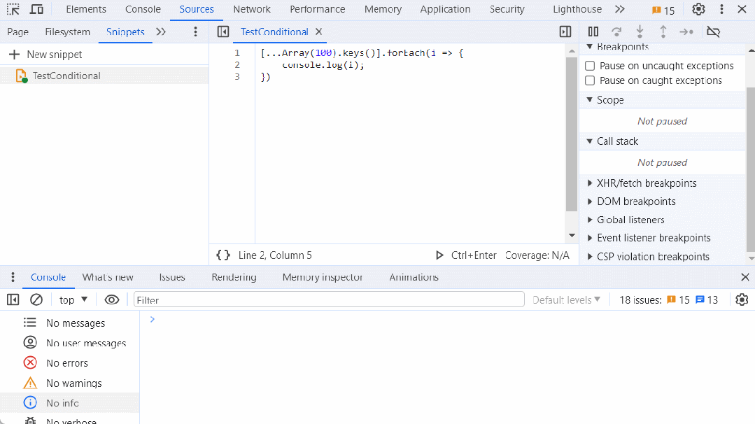This screenshot has width=755, height=424.
Task: Open the Network tab
Action: click(x=252, y=9)
